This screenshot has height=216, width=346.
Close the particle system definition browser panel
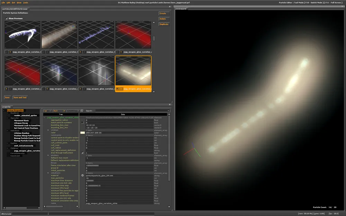(170, 7)
